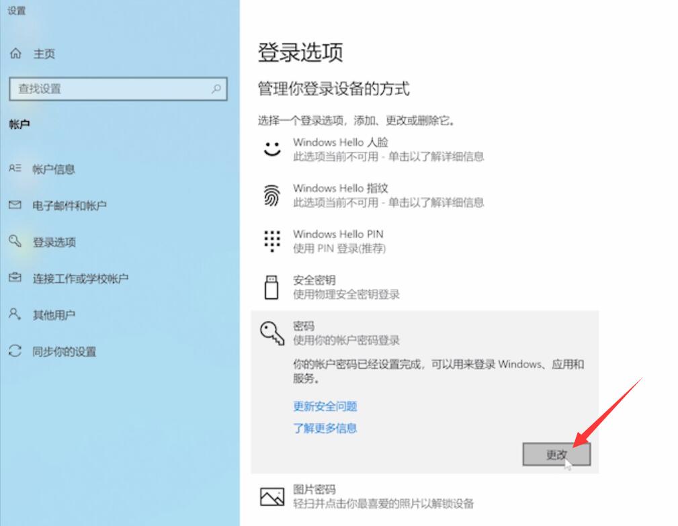Open the 了解更多信息 link

click(x=325, y=429)
